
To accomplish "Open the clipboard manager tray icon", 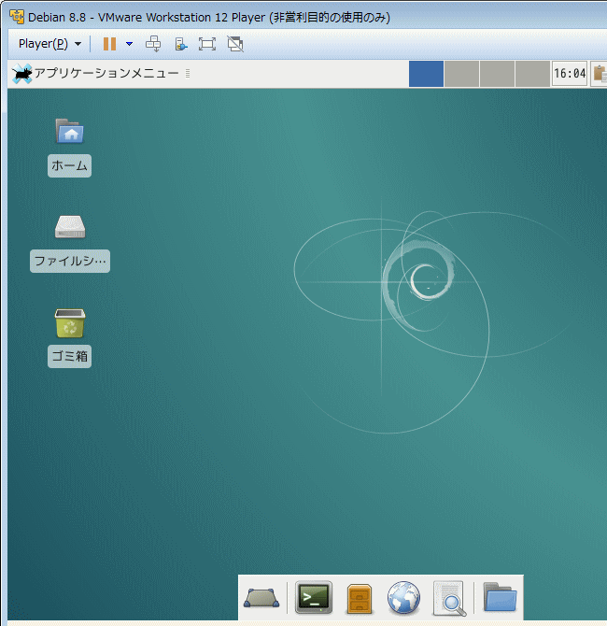I will (x=600, y=74).
